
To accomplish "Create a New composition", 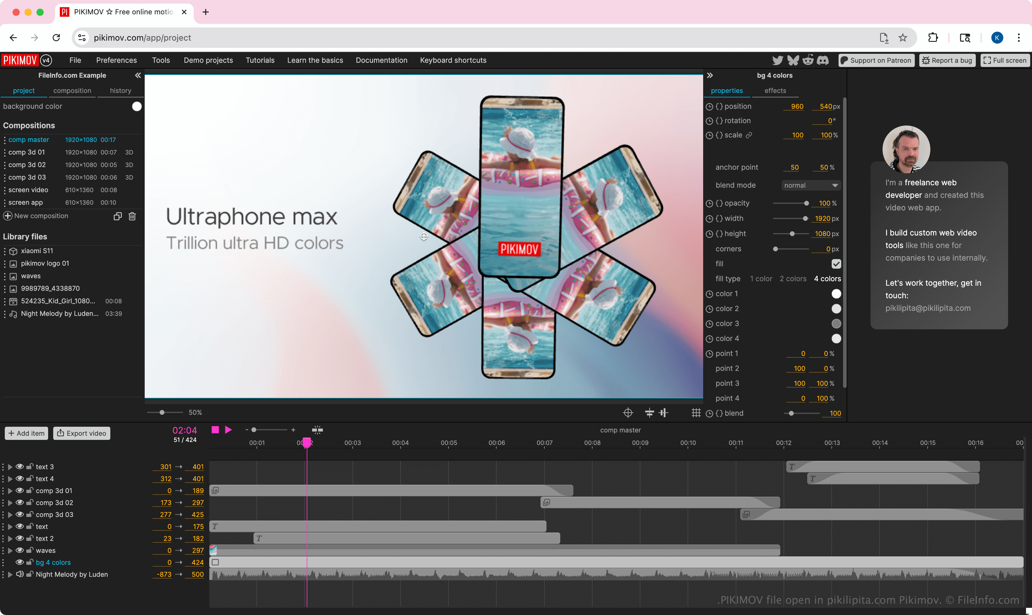I will (36, 216).
